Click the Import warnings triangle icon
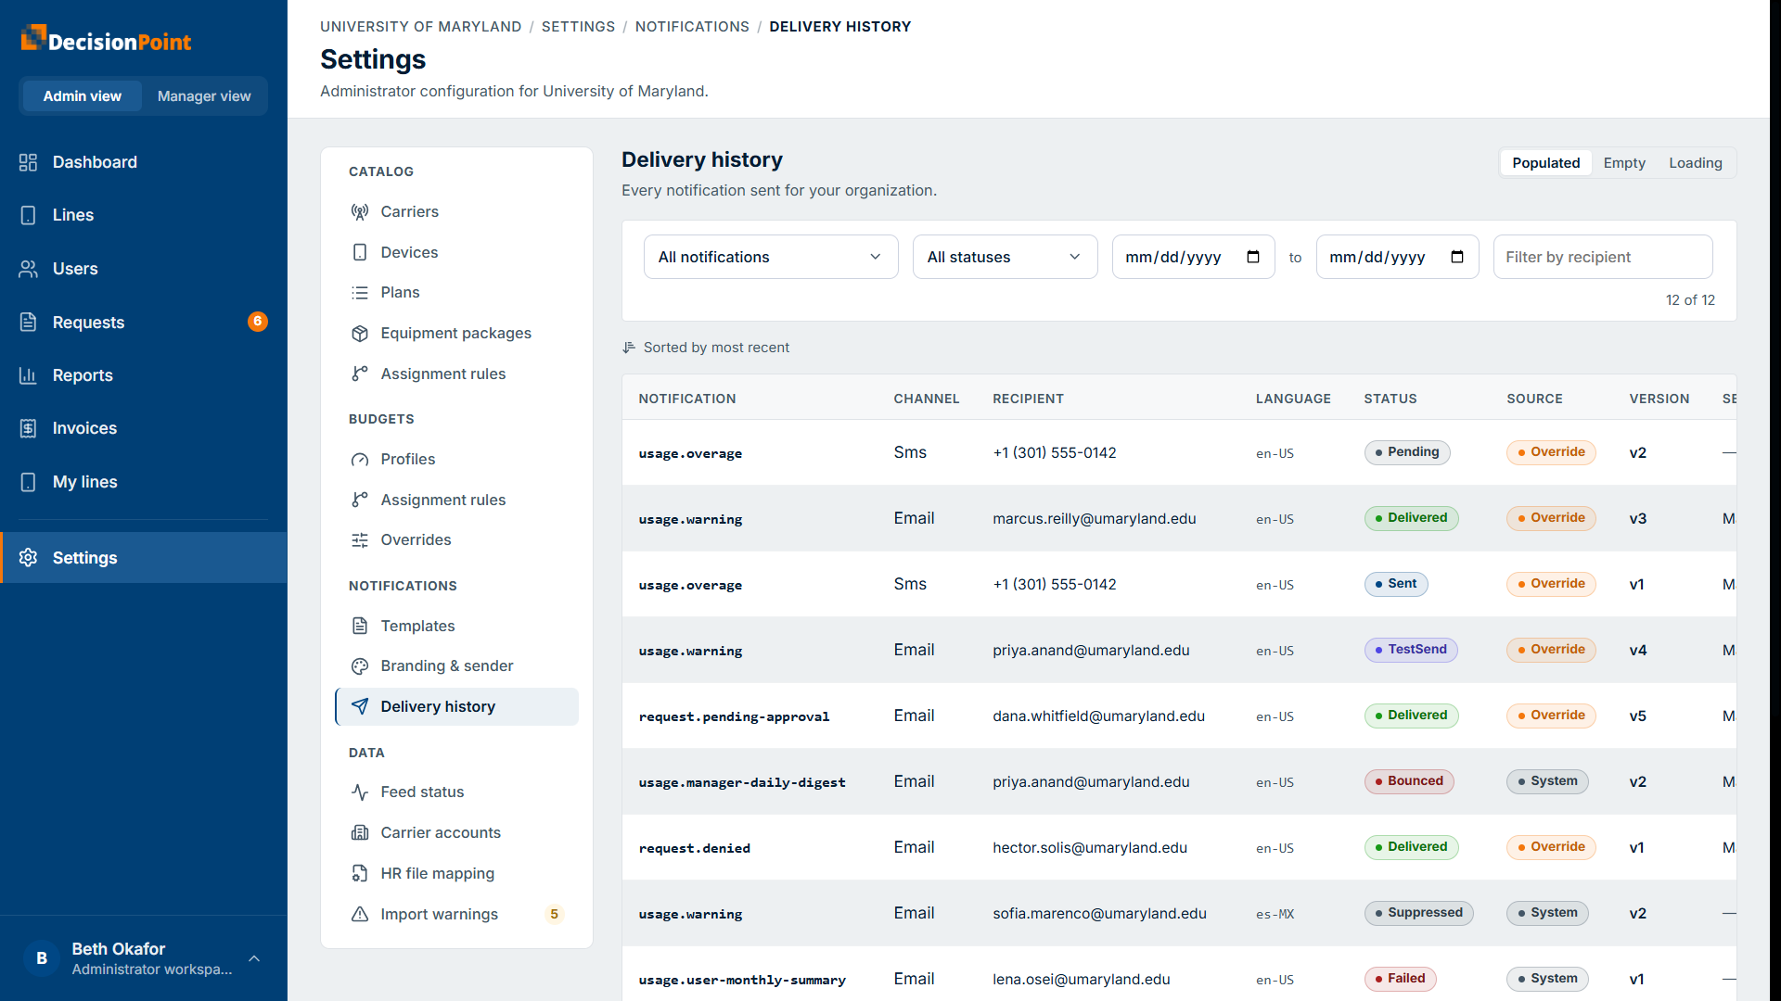The image size is (1781, 1001). pos(360,914)
